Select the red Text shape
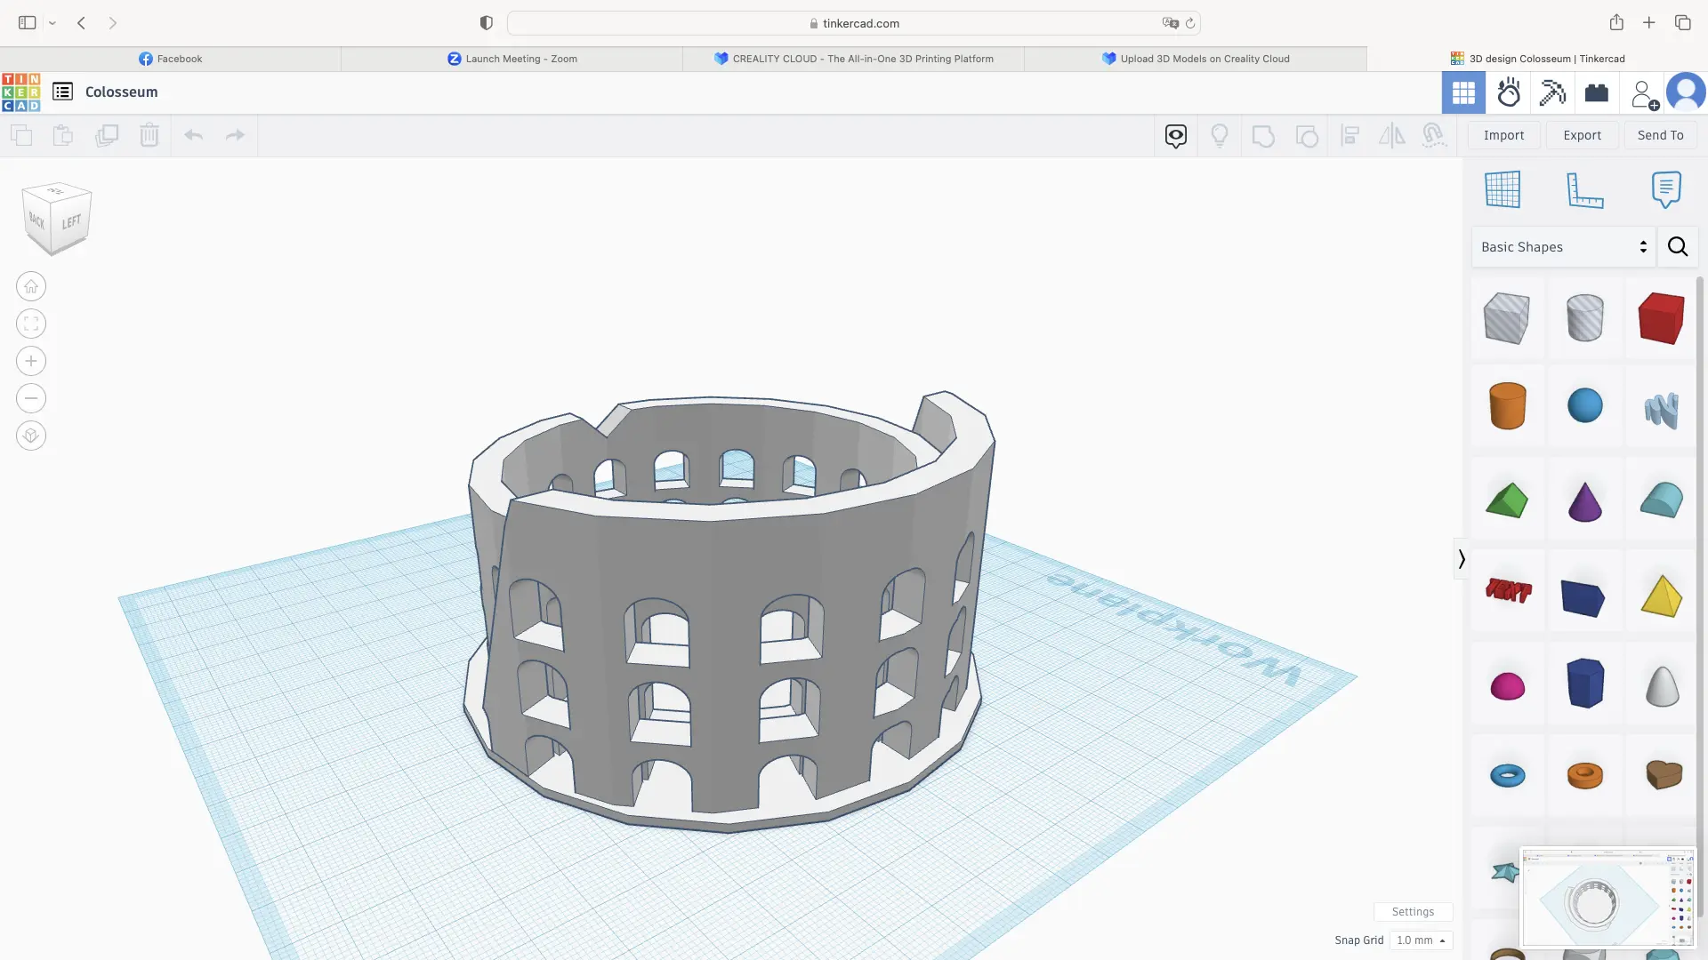The height and width of the screenshot is (960, 1708). click(1508, 590)
